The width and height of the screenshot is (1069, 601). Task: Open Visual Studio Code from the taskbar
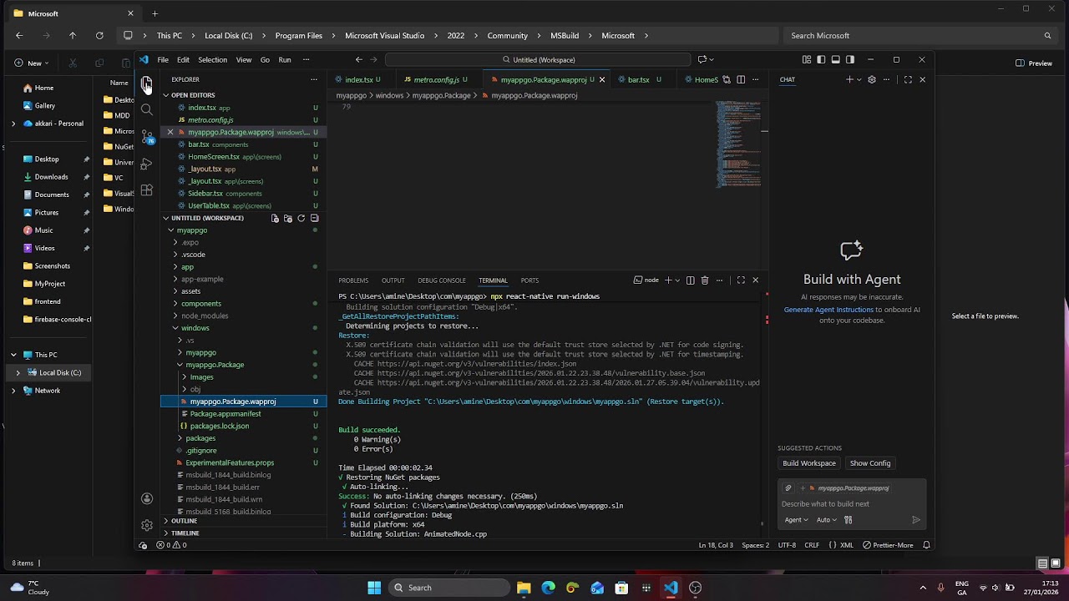pos(671,588)
